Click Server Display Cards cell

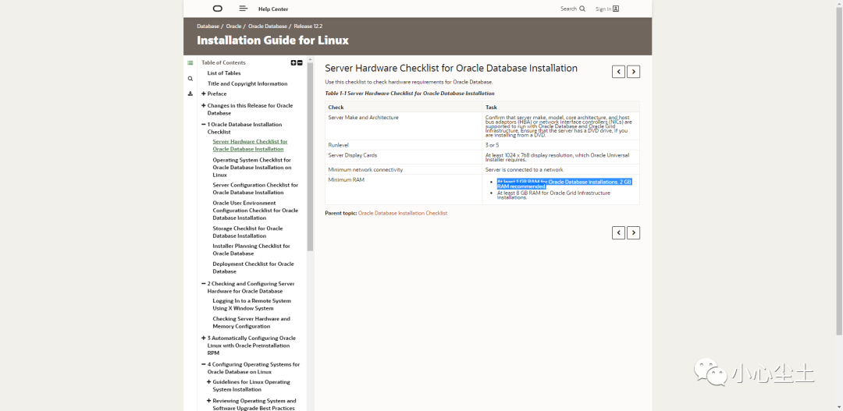click(404, 158)
